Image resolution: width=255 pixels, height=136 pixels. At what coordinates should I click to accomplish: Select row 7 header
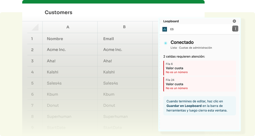[35, 105]
